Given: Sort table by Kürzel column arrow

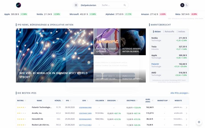Looking at the screenshot, I should point(63,101).
